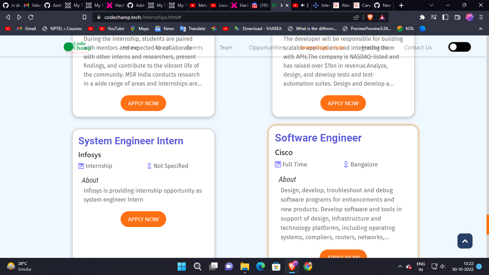Image resolution: width=489 pixels, height=275 pixels.
Task: Open a new browser tab
Action: (x=401, y=5)
